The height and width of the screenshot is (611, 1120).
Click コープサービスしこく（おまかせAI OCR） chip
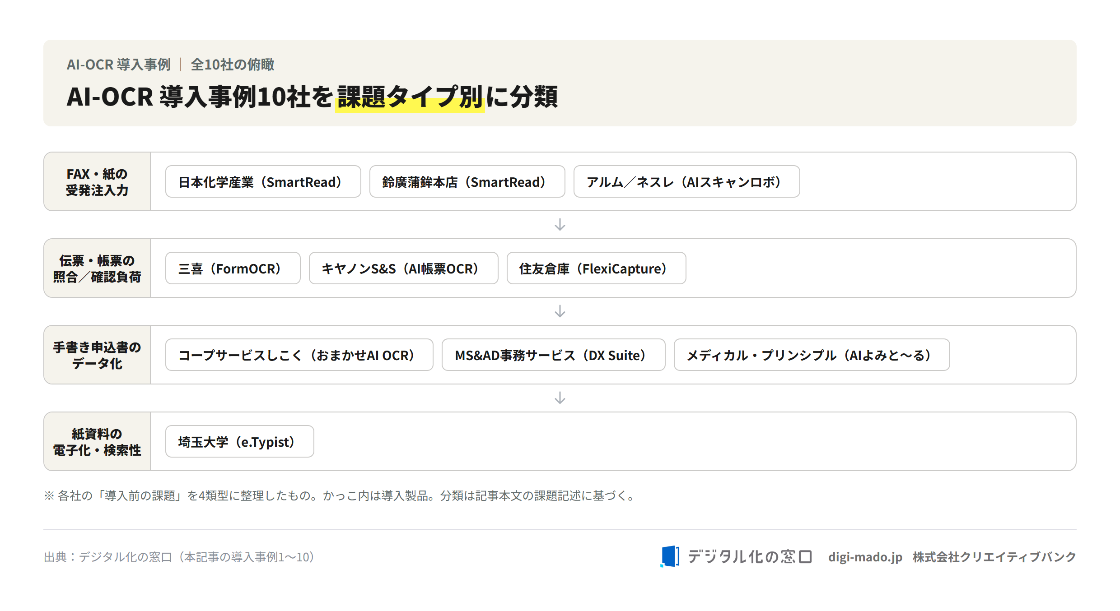[299, 355]
